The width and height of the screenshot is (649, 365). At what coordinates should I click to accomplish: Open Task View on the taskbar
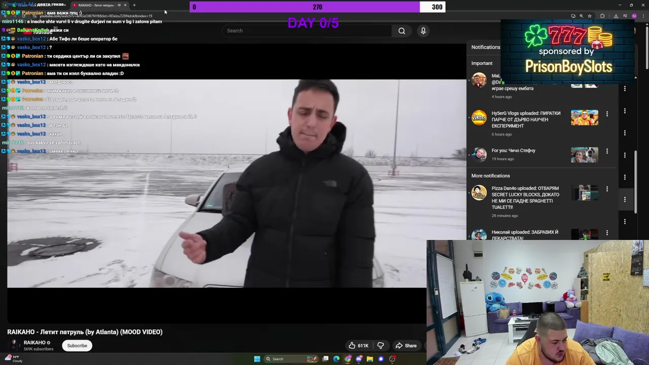pyautogui.click(x=326, y=359)
